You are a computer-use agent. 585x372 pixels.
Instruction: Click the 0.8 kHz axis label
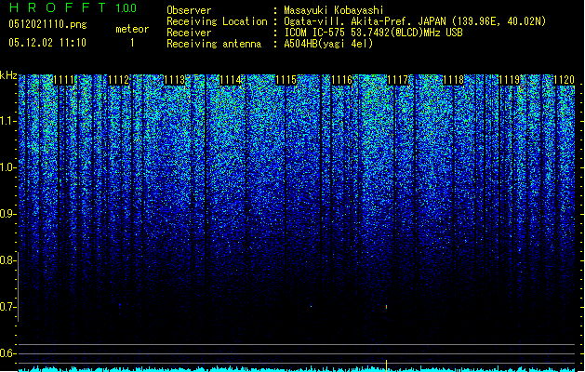7,260
